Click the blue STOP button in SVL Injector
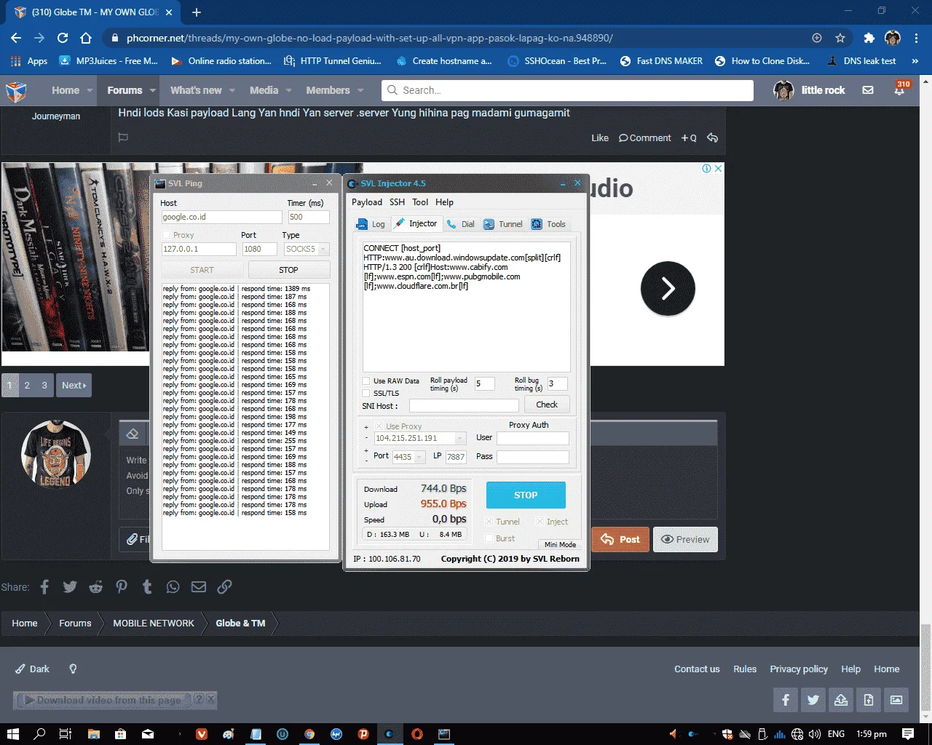 (526, 495)
